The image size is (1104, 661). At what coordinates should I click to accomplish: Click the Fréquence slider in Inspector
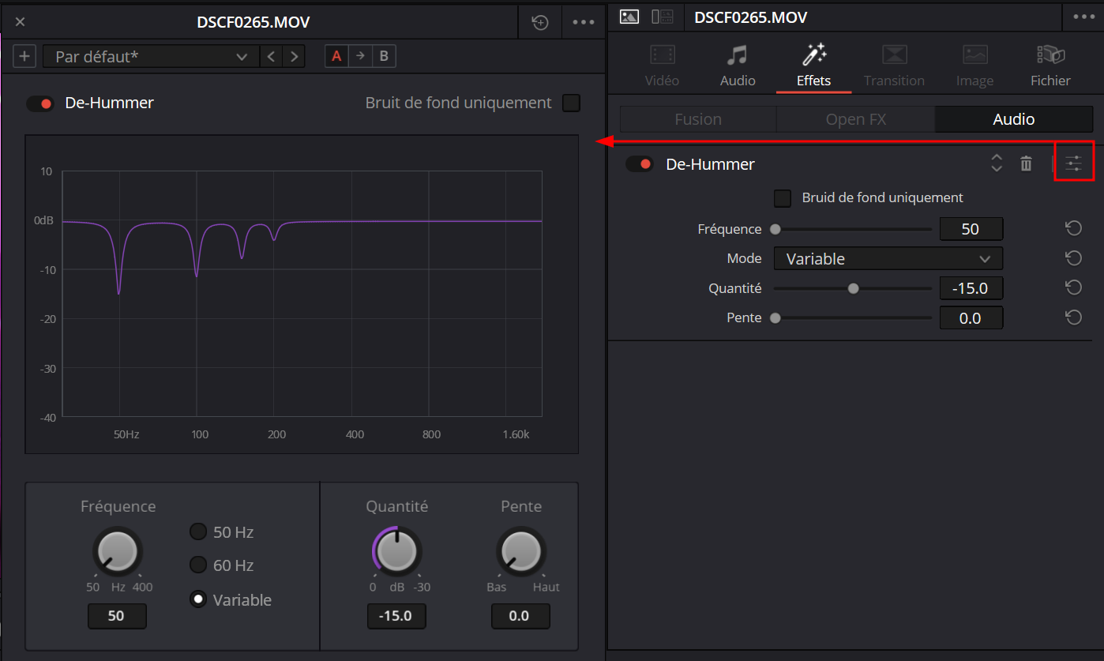(853, 229)
